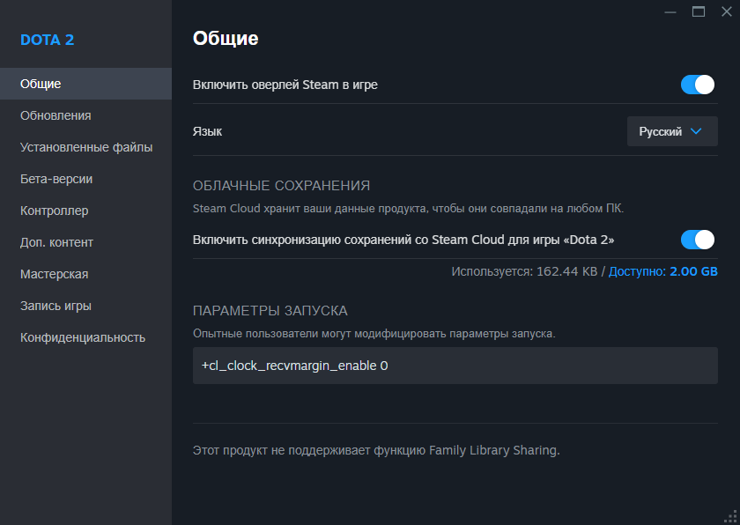Go to Установленные файлы section
The image size is (740, 525).
(x=86, y=147)
